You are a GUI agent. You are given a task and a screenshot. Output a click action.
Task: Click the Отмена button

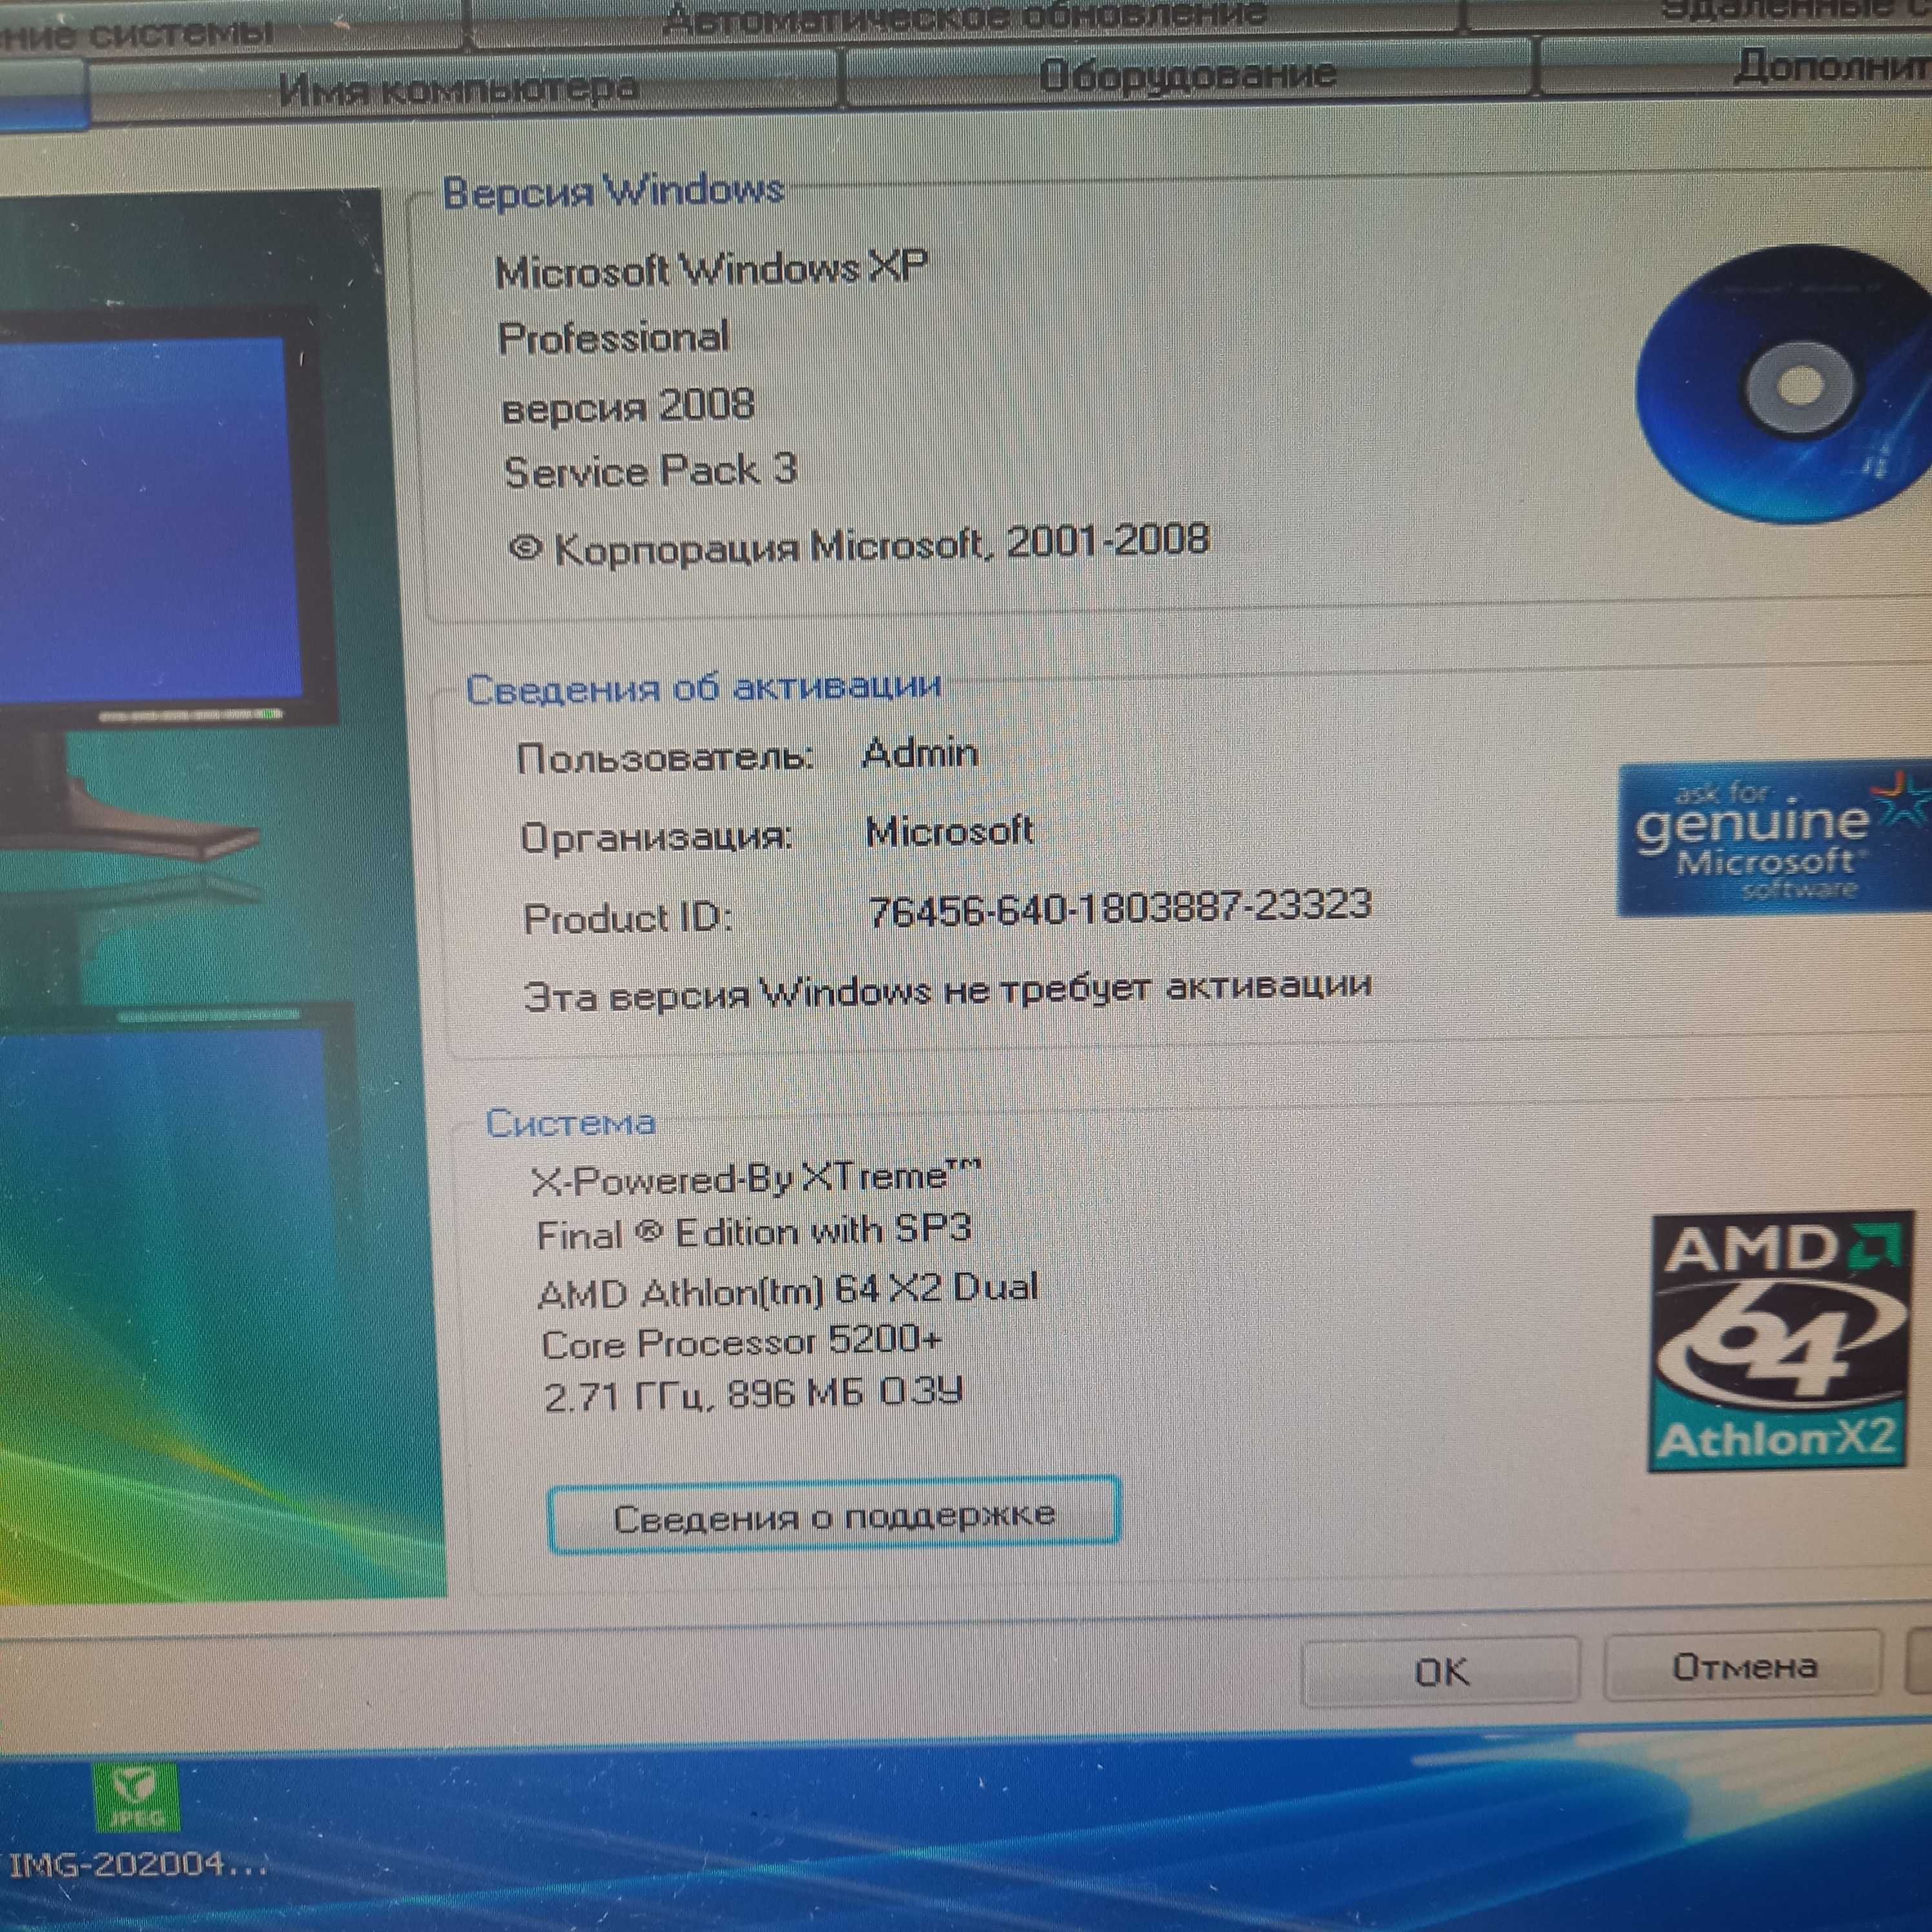[x=1744, y=1666]
